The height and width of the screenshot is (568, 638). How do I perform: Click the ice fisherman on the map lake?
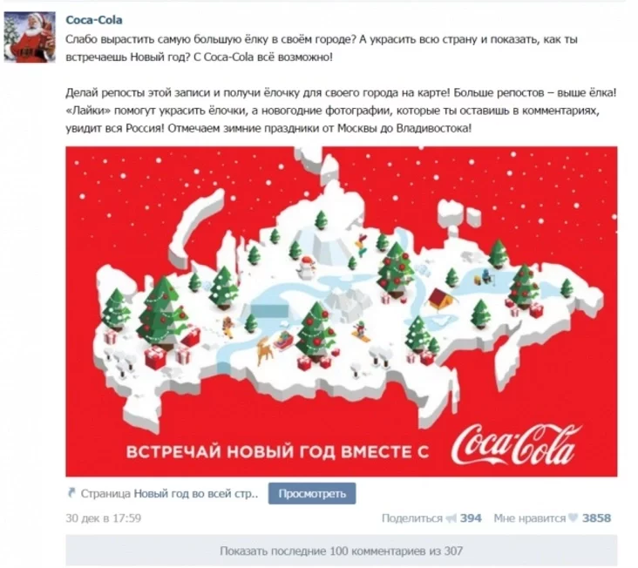486,276
